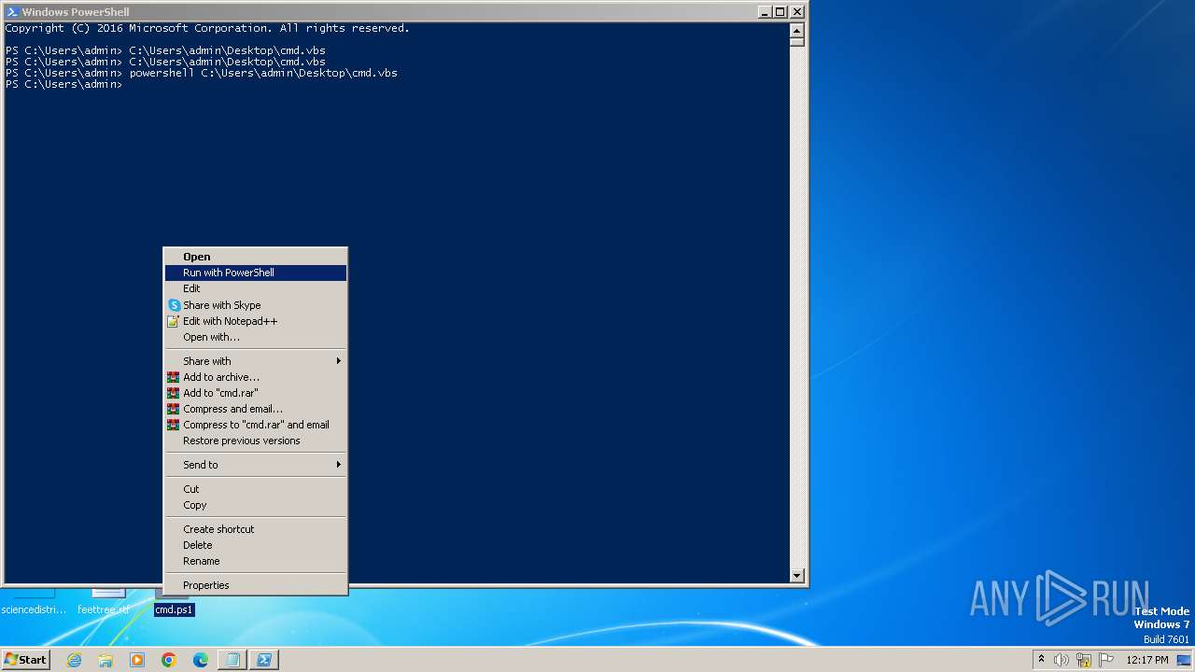
Task: Launch Internet Explorer from taskbar
Action: [74, 660]
